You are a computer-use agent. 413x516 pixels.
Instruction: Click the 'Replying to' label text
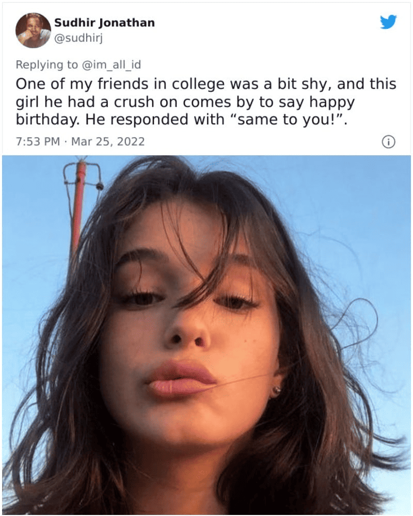(x=45, y=64)
